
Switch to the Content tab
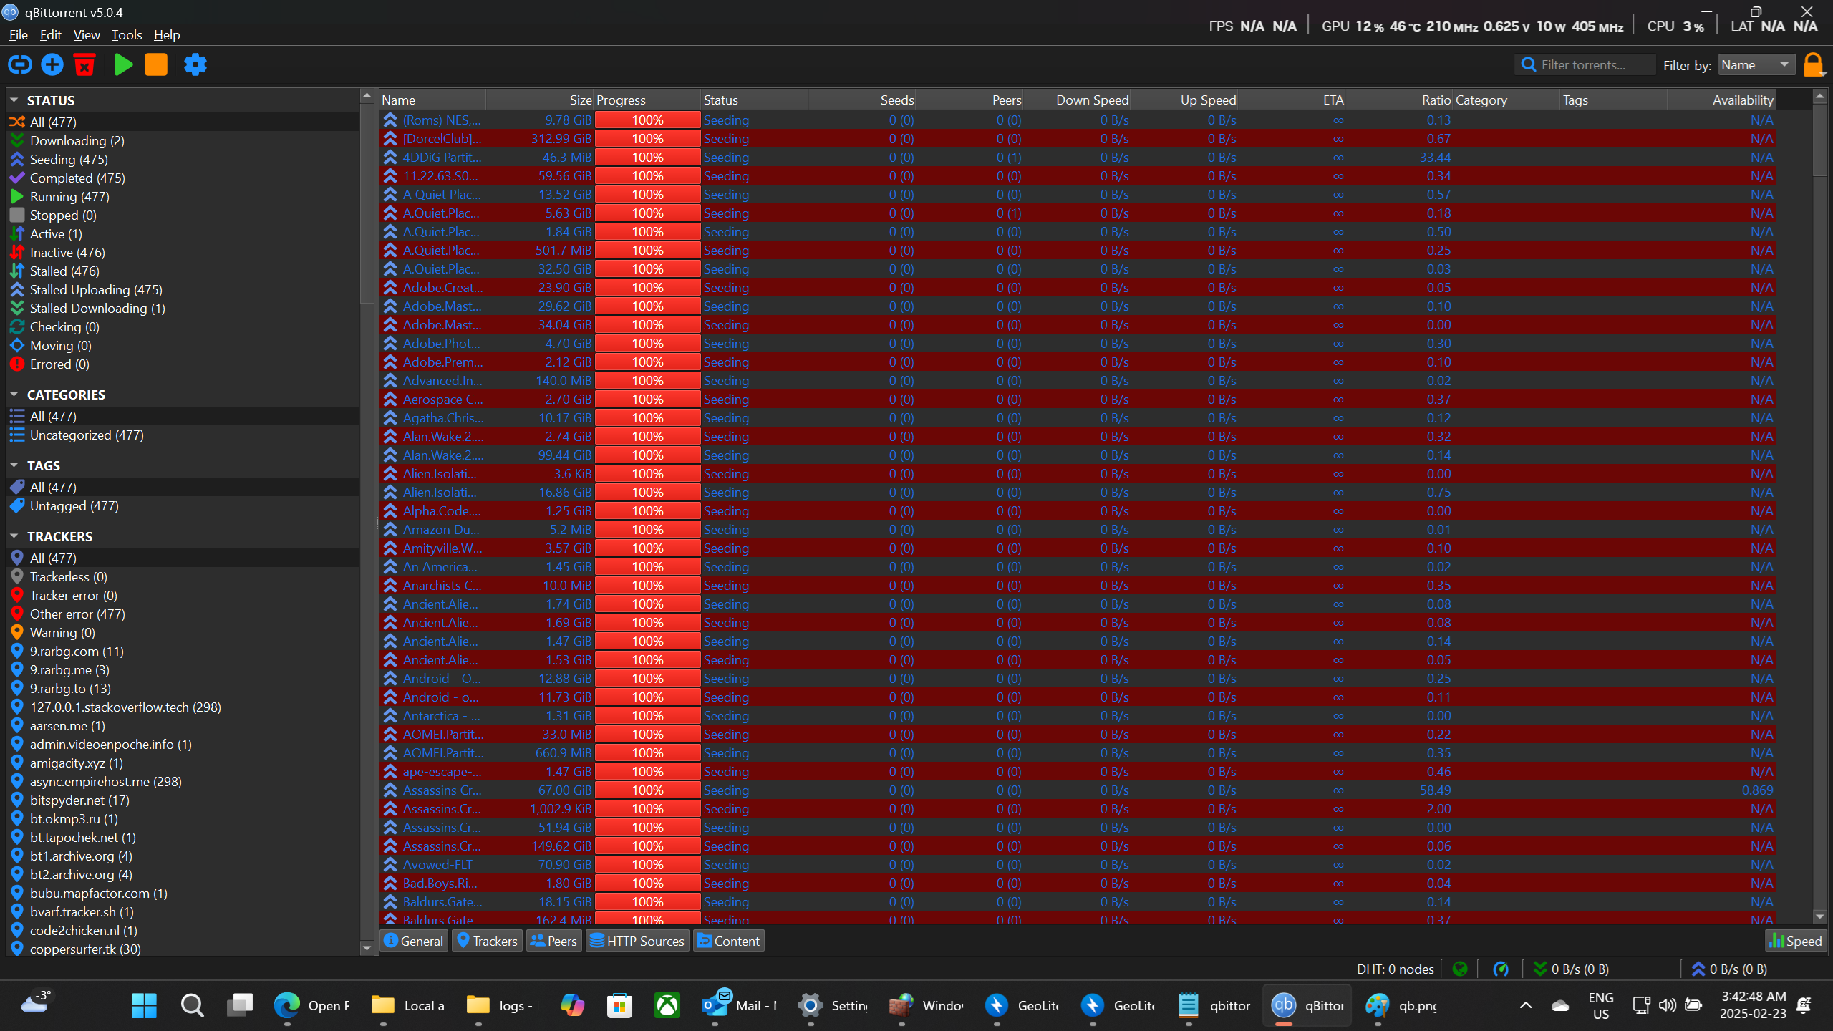(728, 941)
